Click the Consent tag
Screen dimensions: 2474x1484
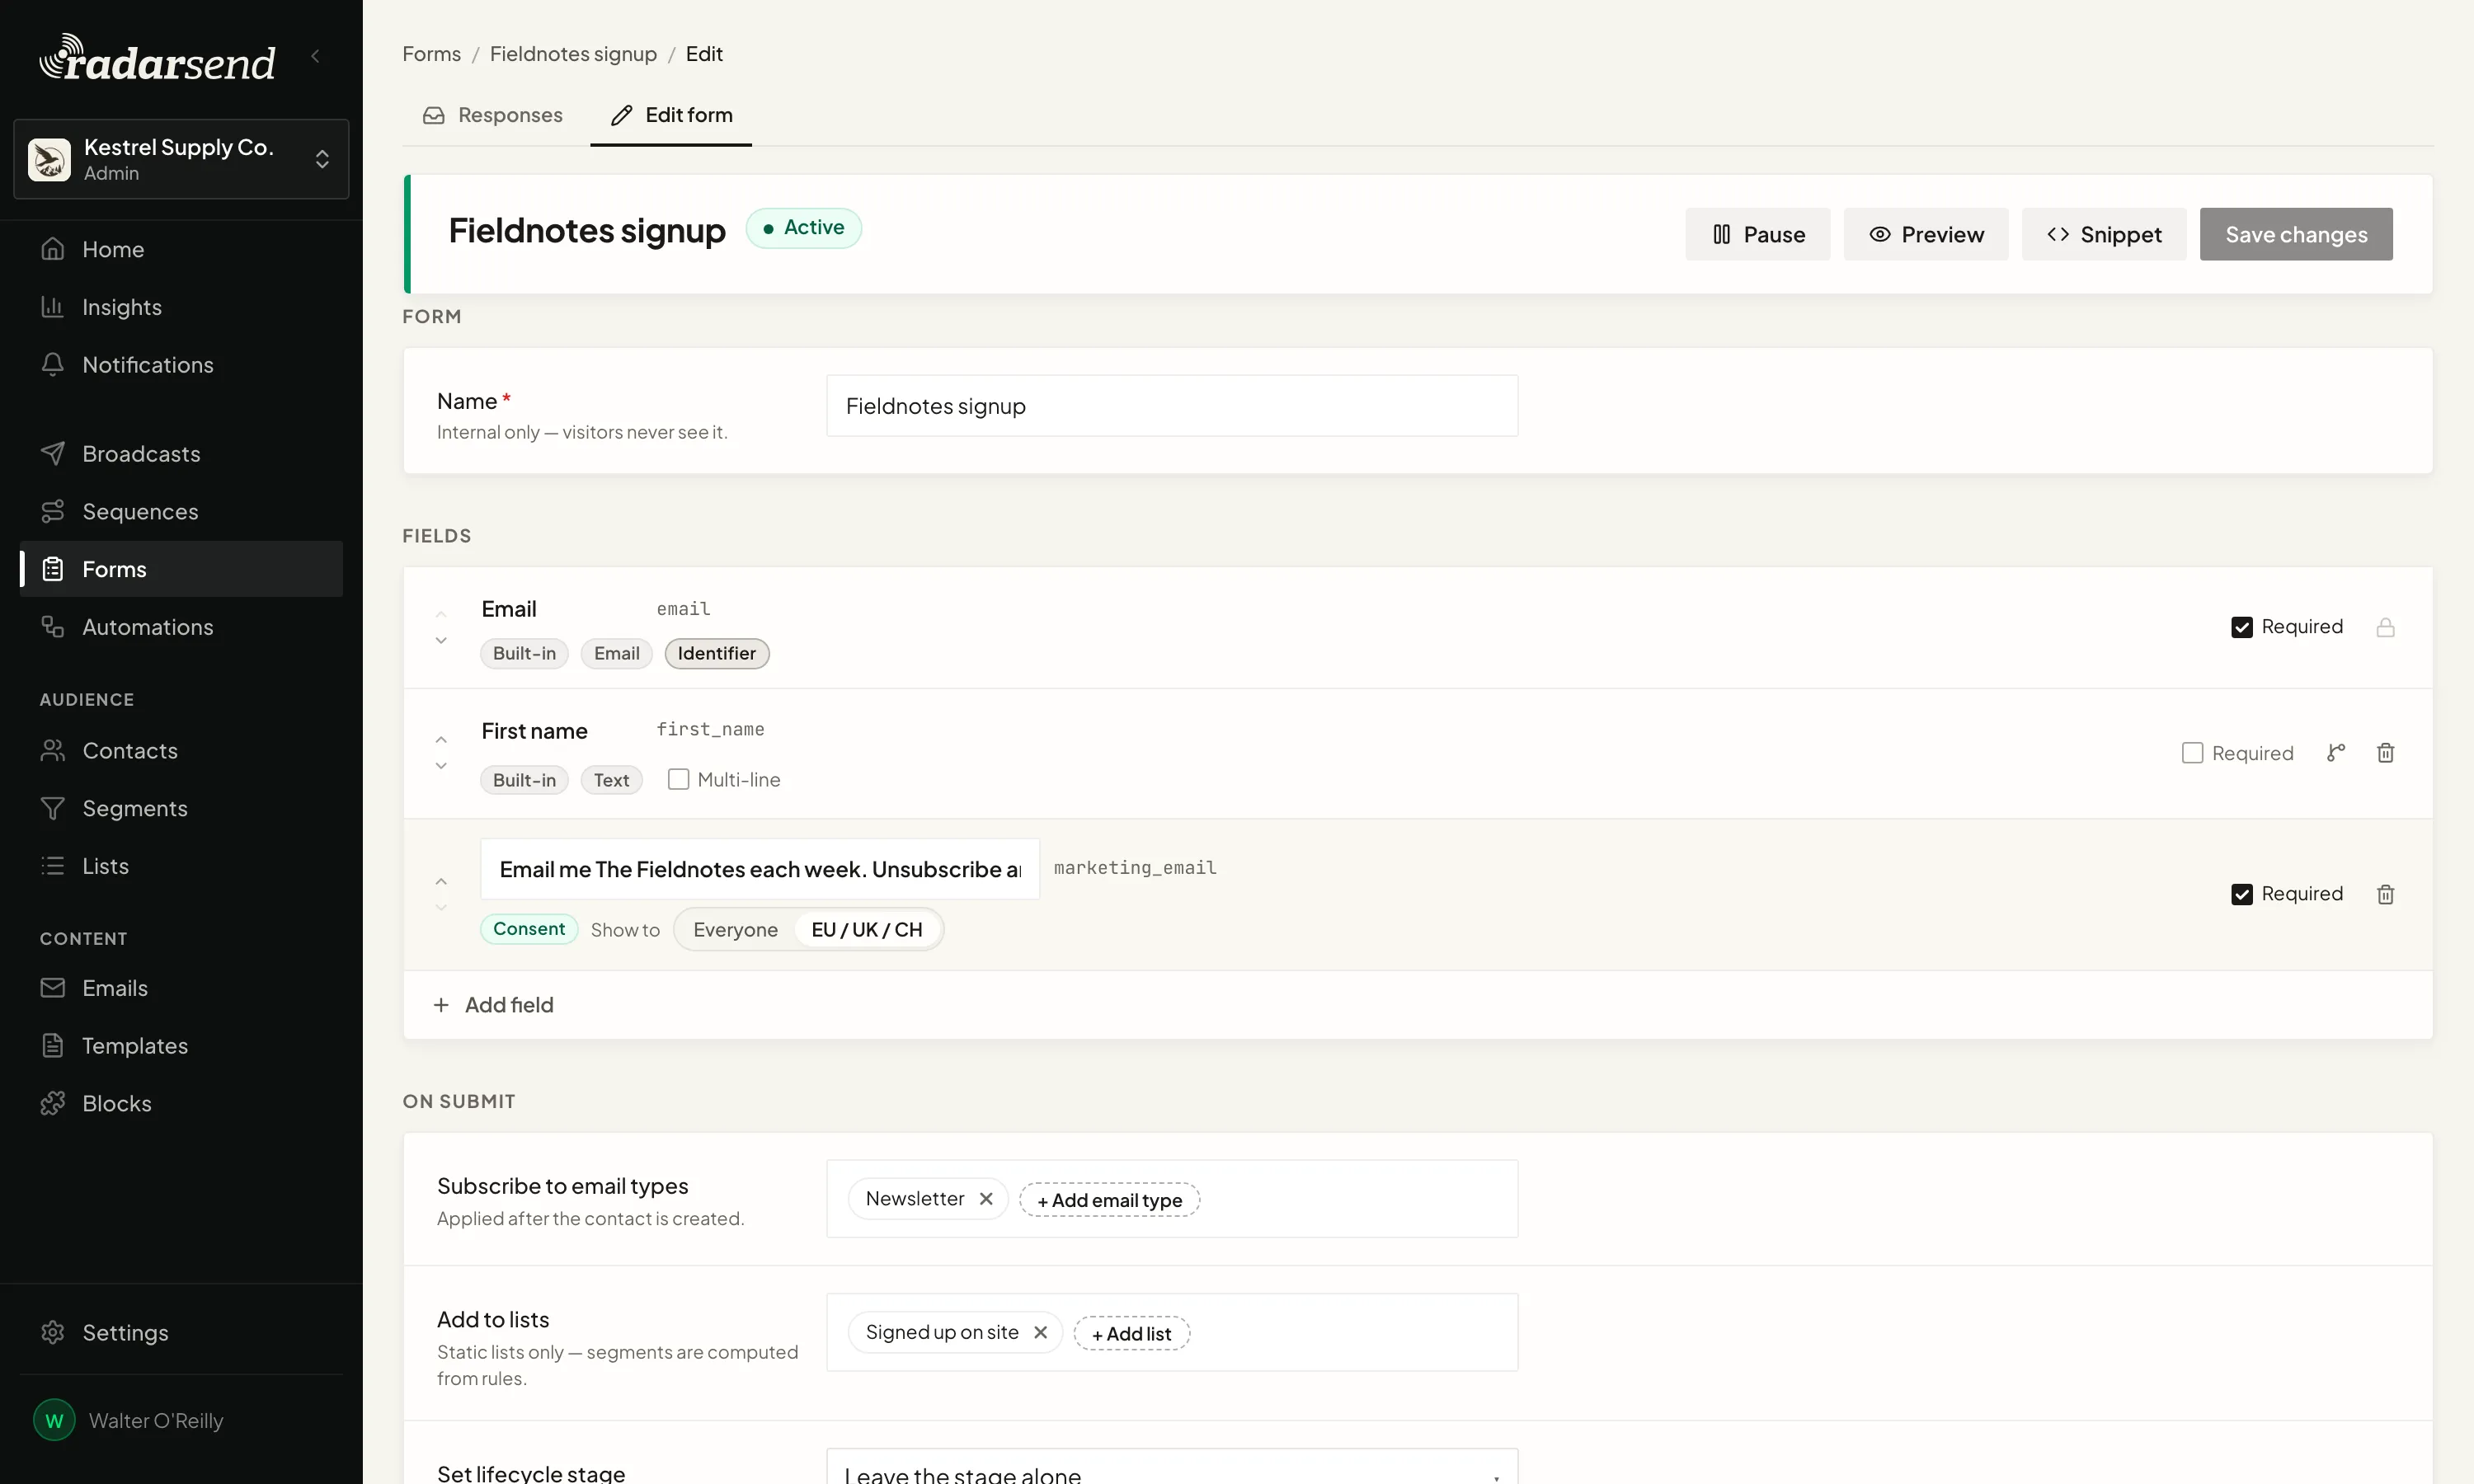529,929
